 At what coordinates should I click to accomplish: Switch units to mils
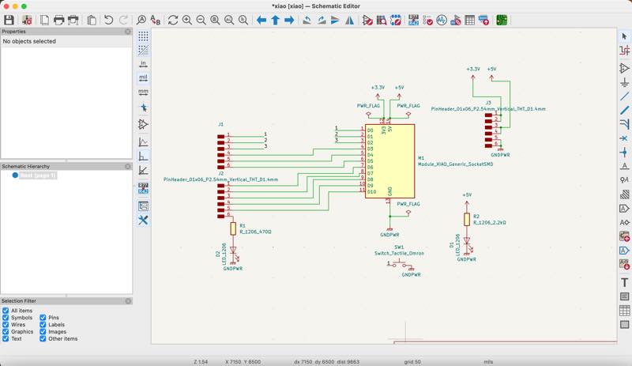pos(143,78)
